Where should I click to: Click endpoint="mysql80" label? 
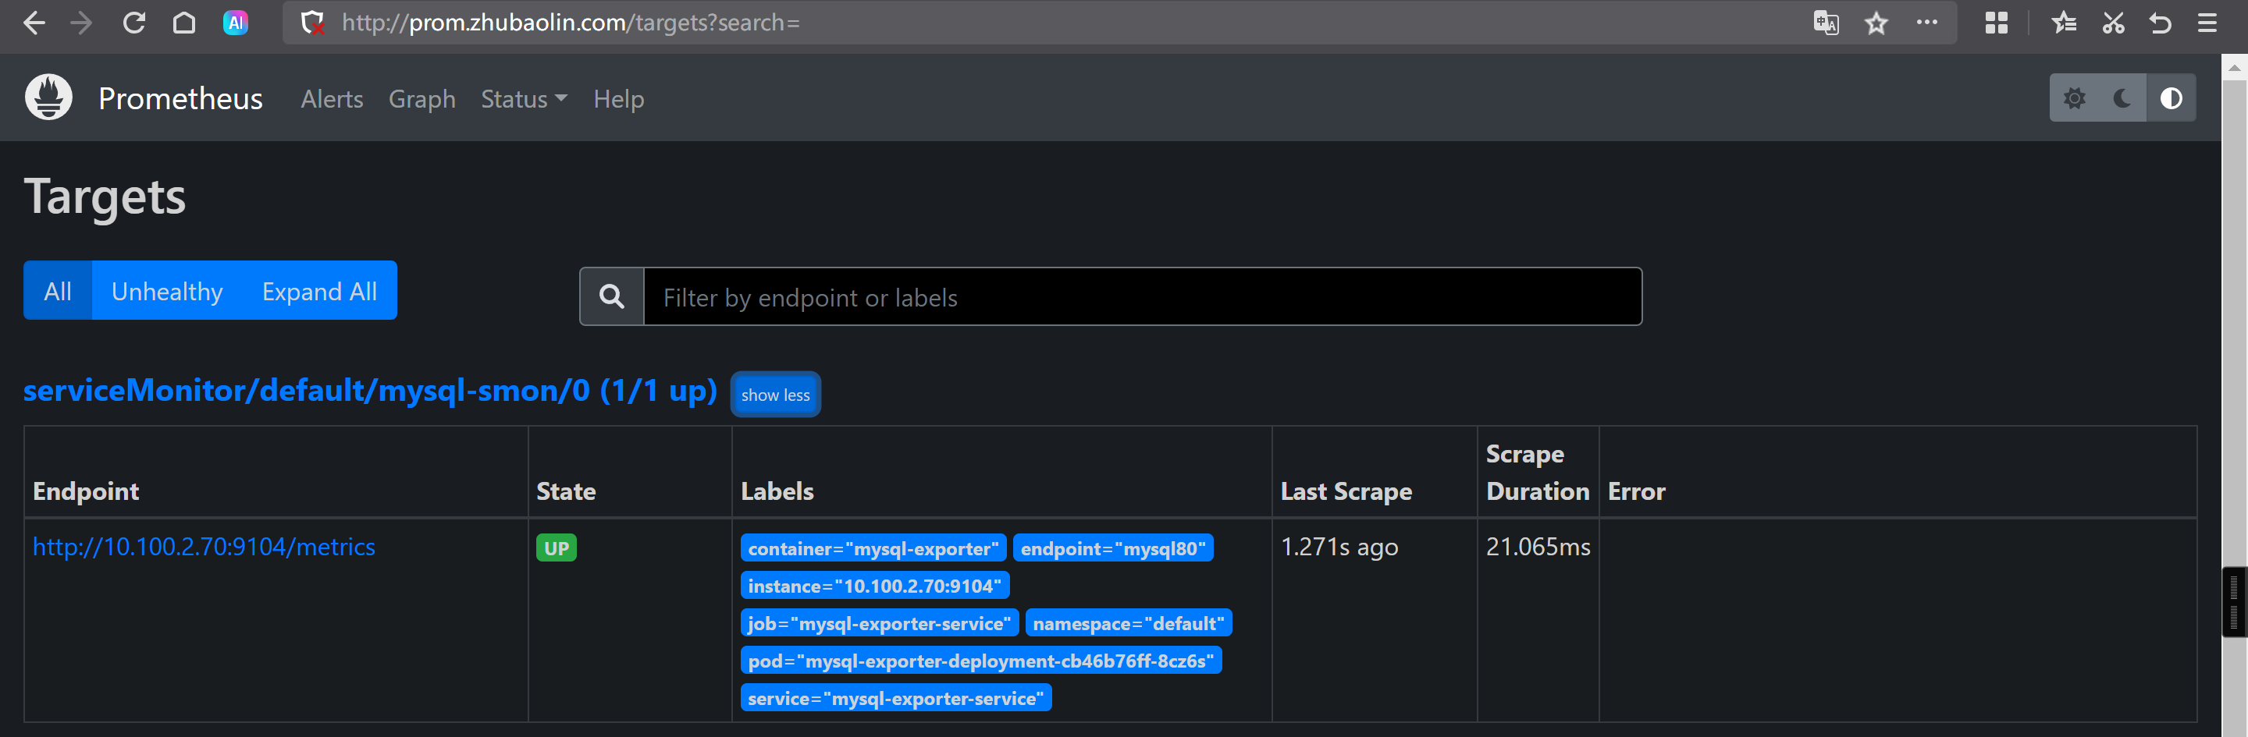coord(1112,547)
